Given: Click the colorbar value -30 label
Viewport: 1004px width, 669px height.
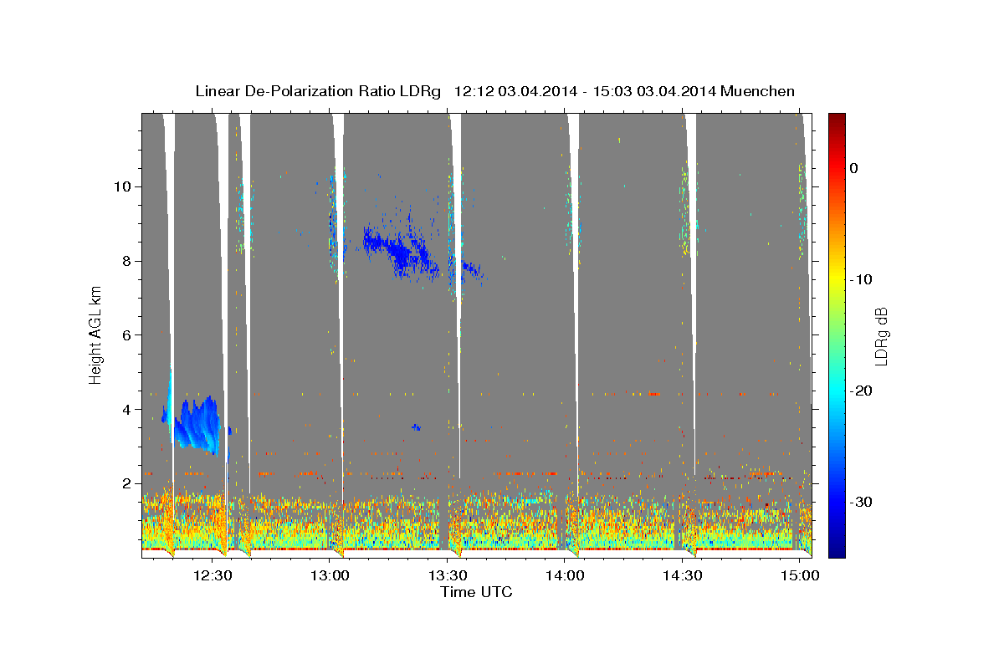Looking at the screenshot, I should coord(861,502).
